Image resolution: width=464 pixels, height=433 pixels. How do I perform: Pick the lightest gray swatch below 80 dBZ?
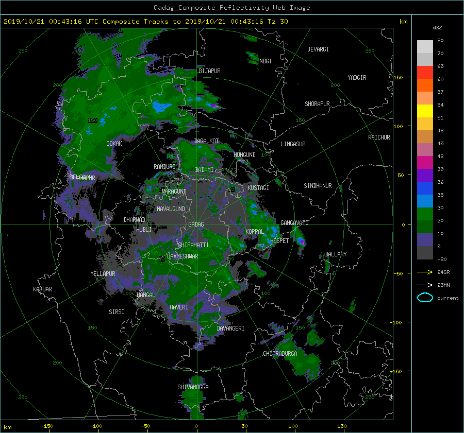[425, 46]
